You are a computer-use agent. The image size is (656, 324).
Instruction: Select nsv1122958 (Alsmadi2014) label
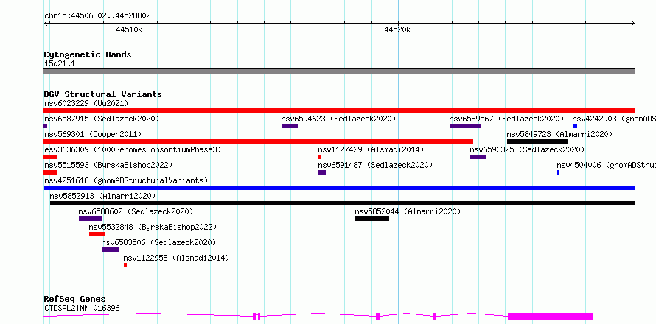pyautogui.click(x=176, y=258)
